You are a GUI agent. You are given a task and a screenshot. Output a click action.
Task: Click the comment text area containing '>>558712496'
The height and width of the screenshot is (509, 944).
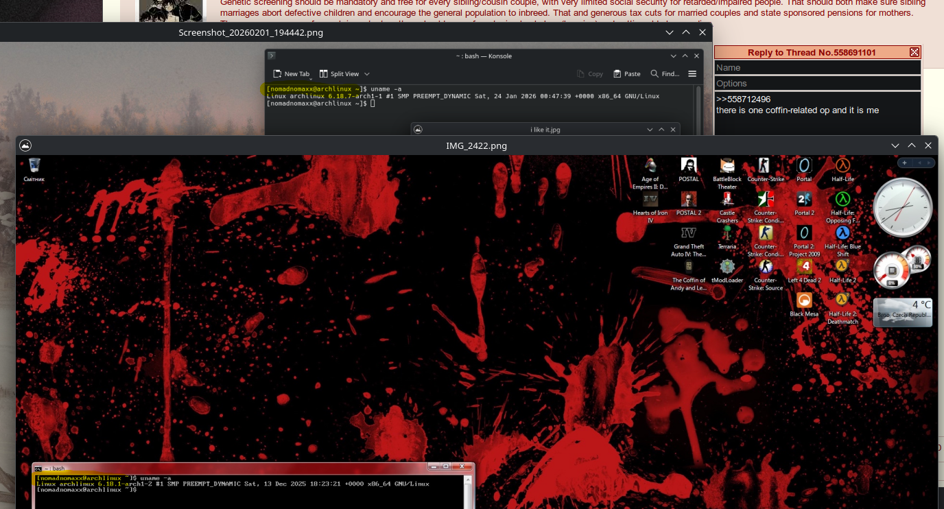818,114
